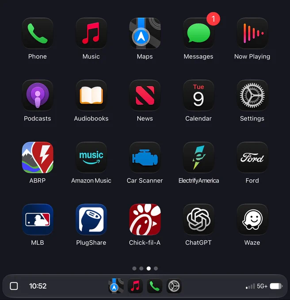Open the PlugShare app
This screenshot has height=300, width=290.
coord(91,219)
